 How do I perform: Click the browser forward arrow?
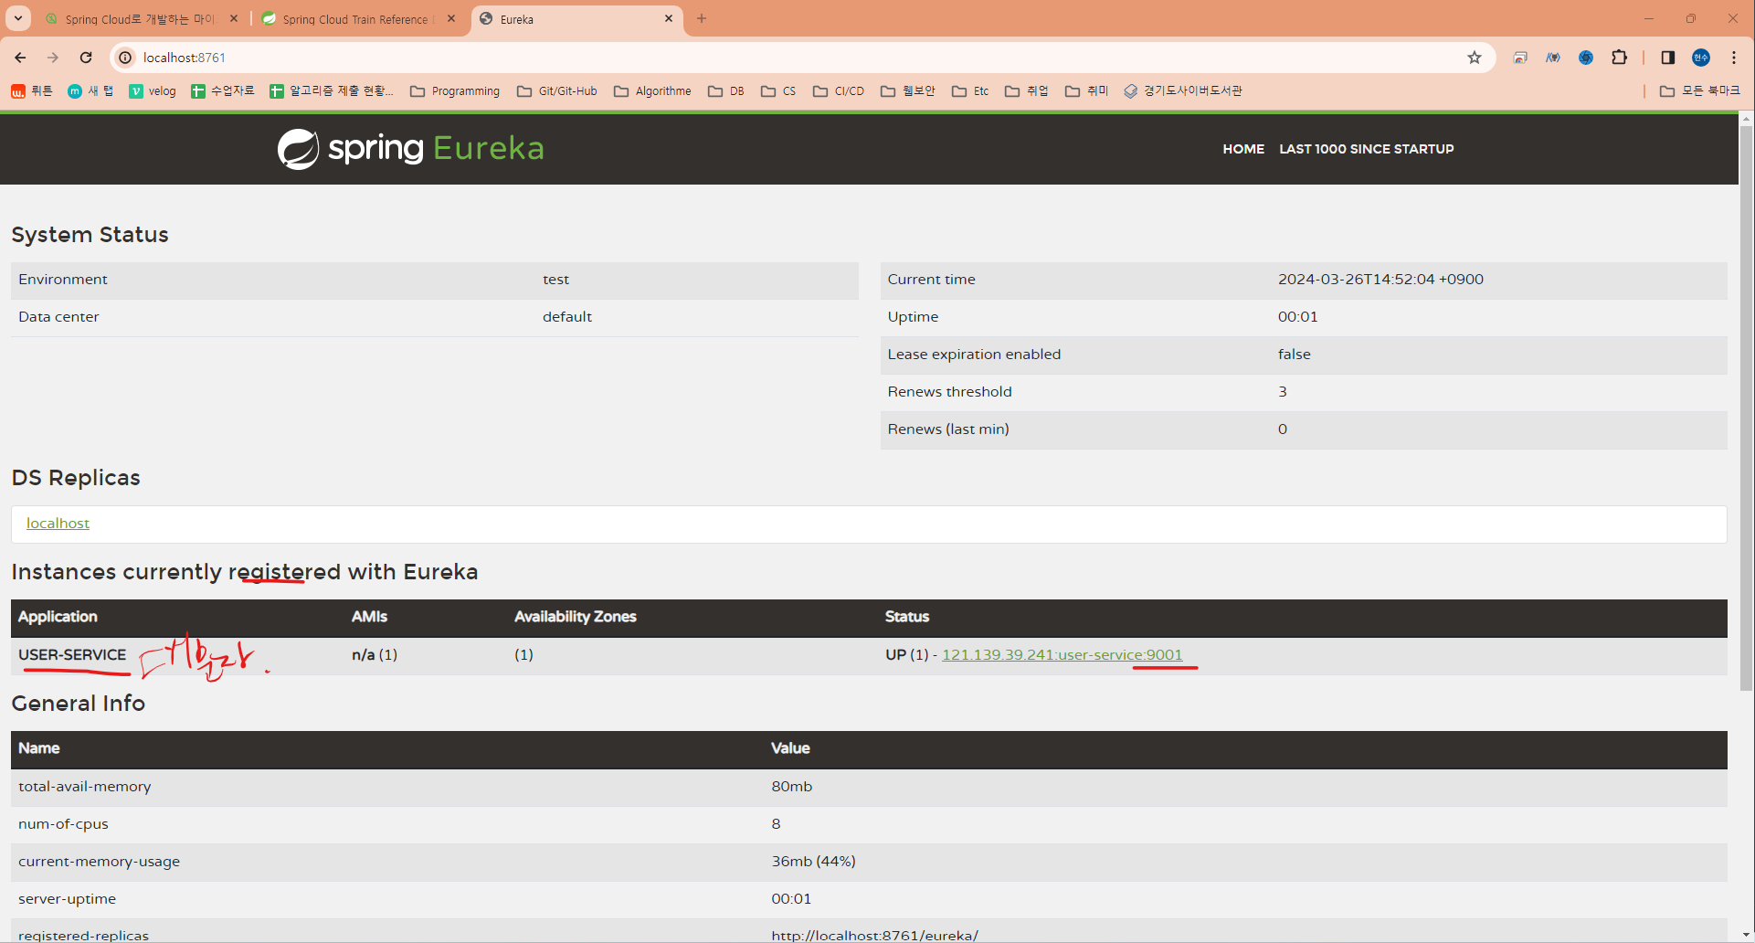pyautogui.click(x=53, y=58)
